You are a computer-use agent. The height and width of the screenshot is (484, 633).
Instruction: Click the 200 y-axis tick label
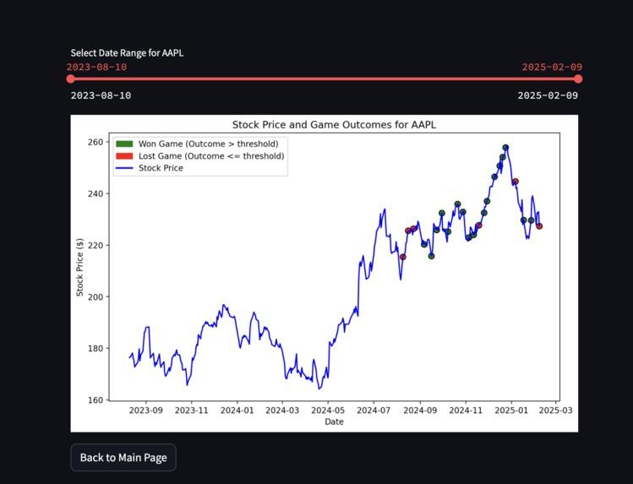tap(95, 296)
